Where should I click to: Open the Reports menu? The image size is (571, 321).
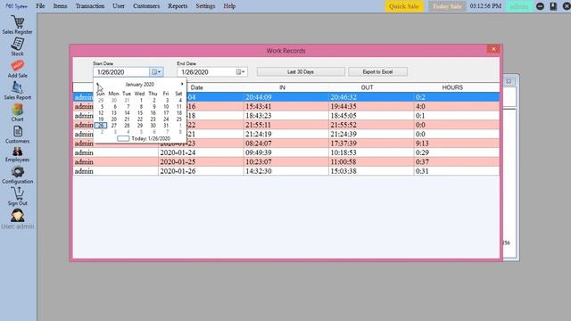pos(178,6)
